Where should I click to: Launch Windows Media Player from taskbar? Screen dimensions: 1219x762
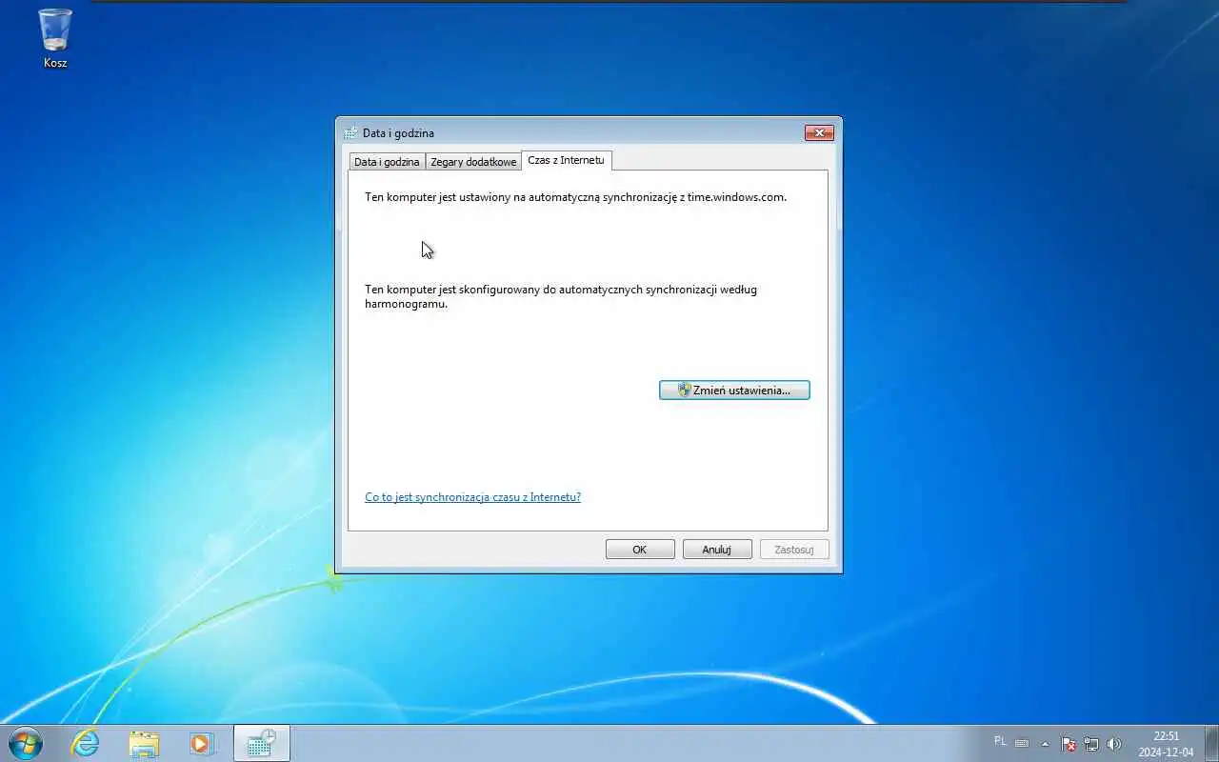(x=202, y=743)
